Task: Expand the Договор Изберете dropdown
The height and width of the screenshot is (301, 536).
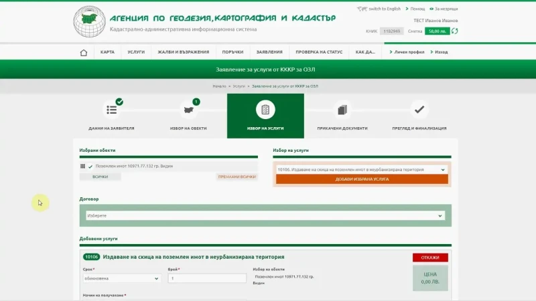Action: pyautogui.click(x=265, y=215)
